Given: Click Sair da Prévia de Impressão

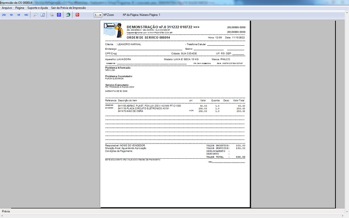Looking at the screenshot, I should click(68, 8).
